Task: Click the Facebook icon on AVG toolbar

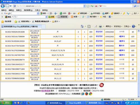Action: (x=110, y=17)
